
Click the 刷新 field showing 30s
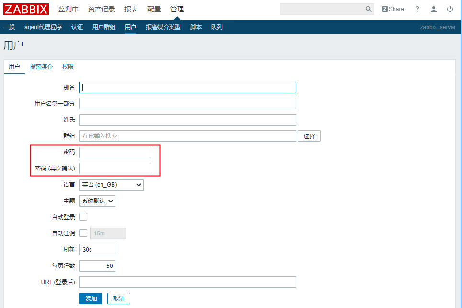click(x=97, y=250)
